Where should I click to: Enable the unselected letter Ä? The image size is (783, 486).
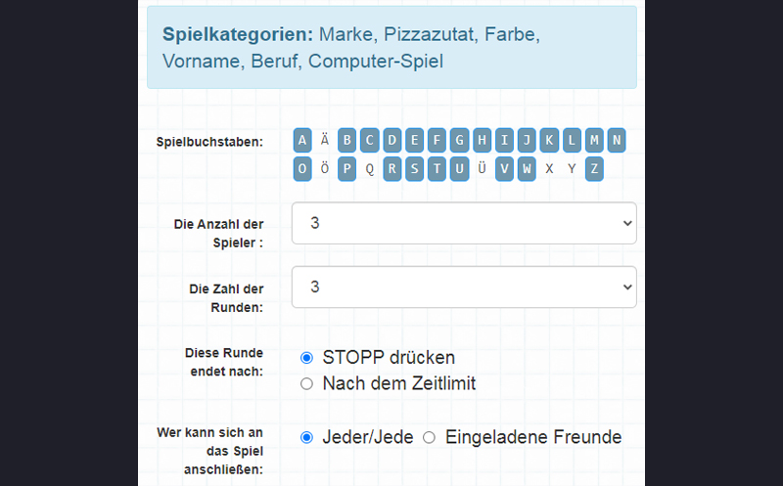pos(324,141)
